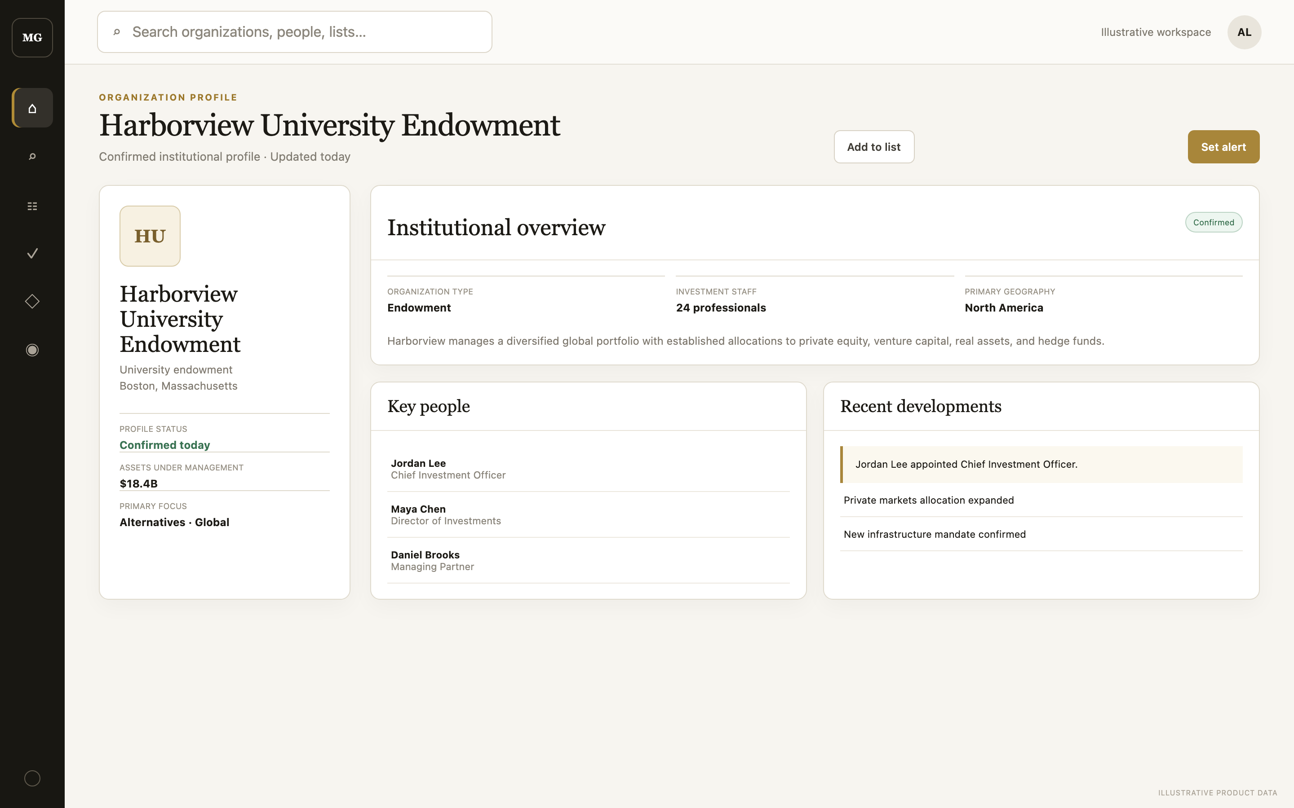
Task: Click the concentric circle icon in sidebar
Action: 32,350
